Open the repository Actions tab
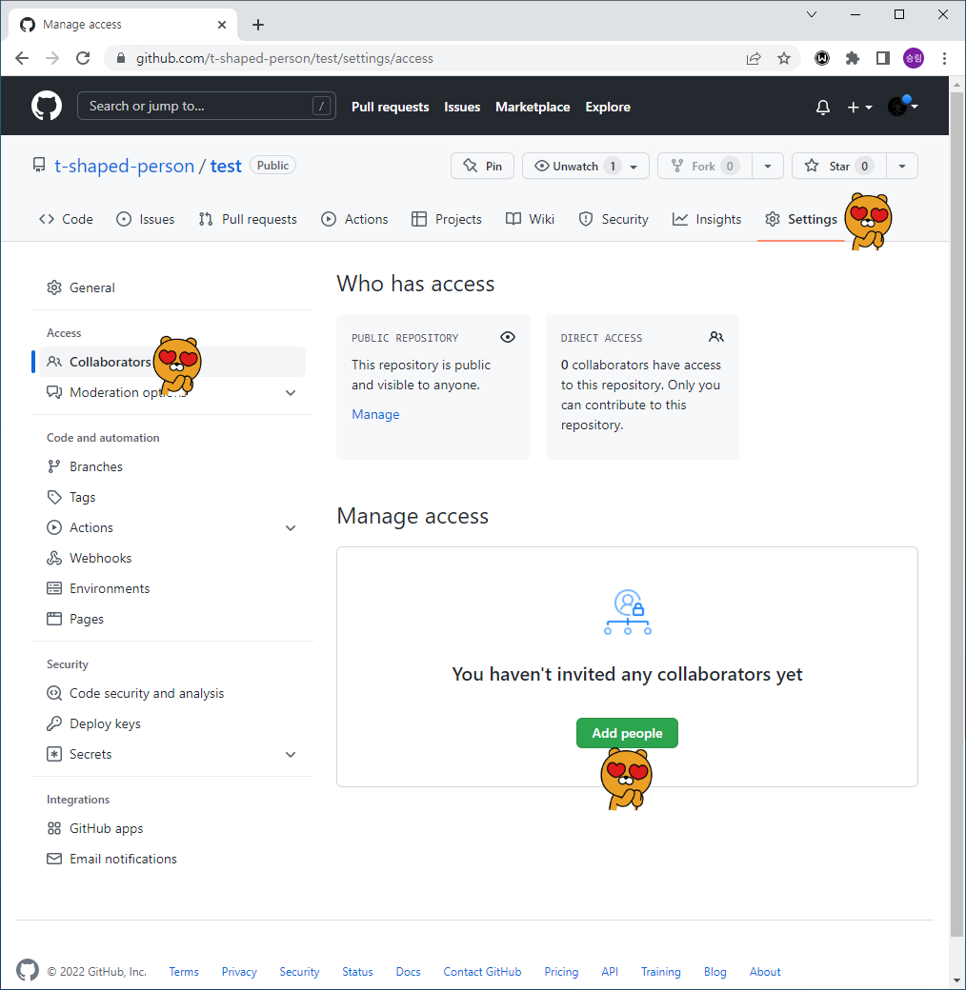The image size is (966, 990). point(354,219)
